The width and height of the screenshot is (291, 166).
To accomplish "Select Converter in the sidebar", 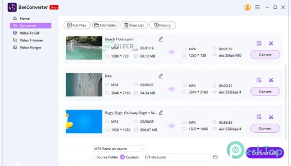I will [x=31, y=26].
